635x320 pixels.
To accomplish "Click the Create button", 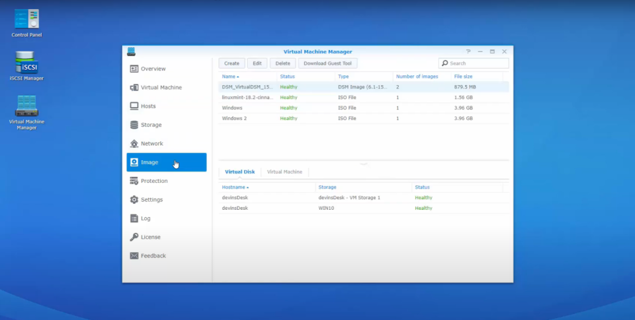I will click(232, 63).
